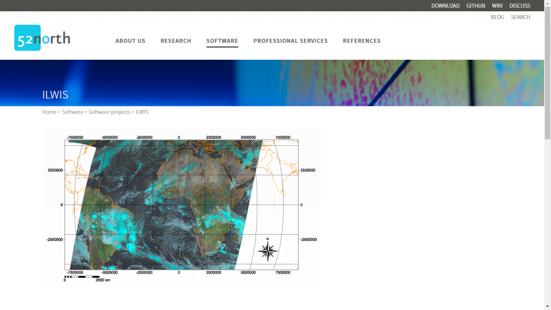Click the scrollbar down arrow
Screen dimensions: 551x310
(547, 306)
